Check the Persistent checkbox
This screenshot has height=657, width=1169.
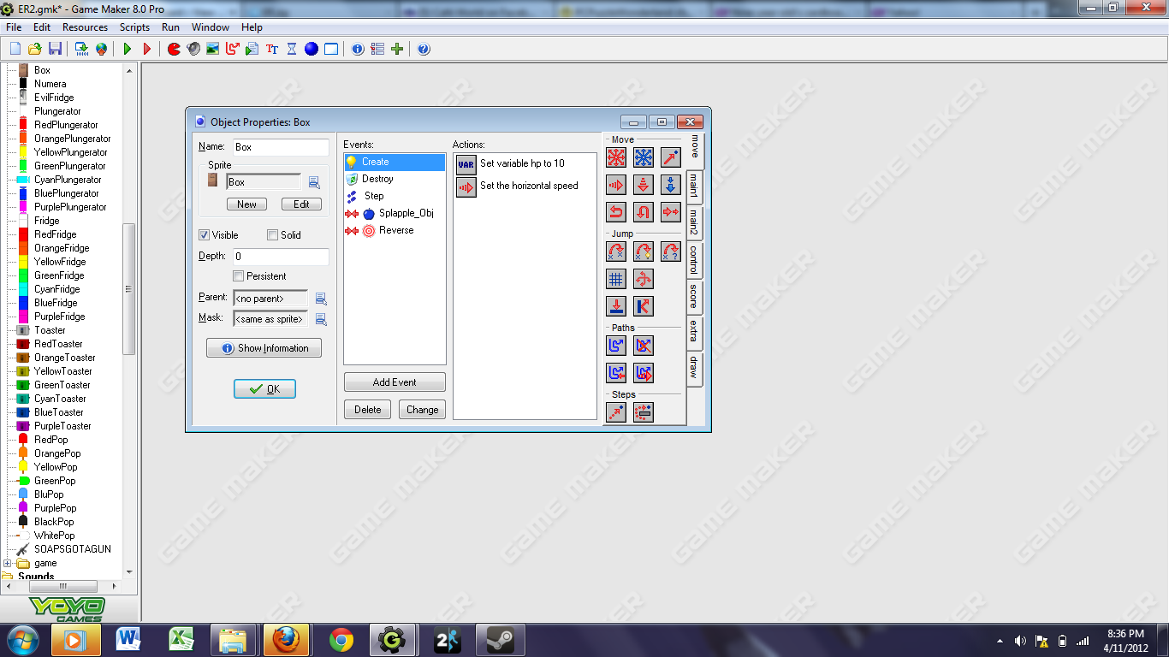pos(239,276)
